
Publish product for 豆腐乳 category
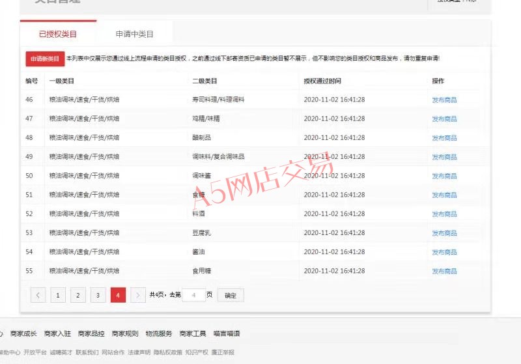coord(444,233)
